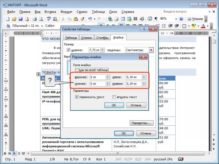Open the style 'Обычный + 11 пт' dropdown
Image resolution: width=219 pixels, height=164 pixels.
(x=42, y=26)
